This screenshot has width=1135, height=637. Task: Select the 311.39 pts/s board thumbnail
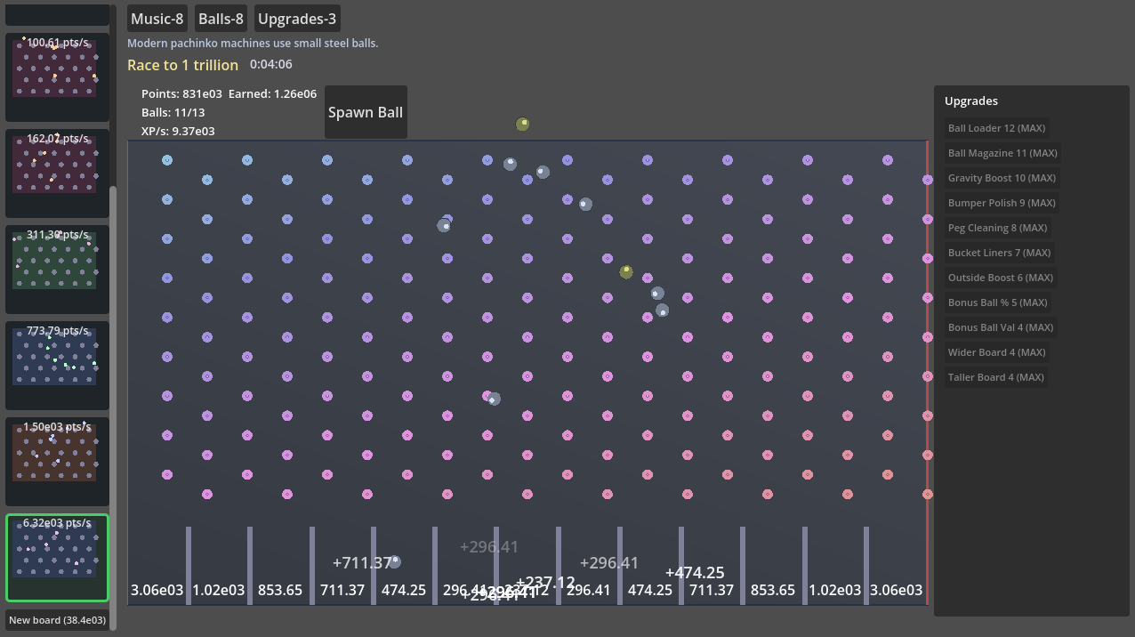pos(57,269)
